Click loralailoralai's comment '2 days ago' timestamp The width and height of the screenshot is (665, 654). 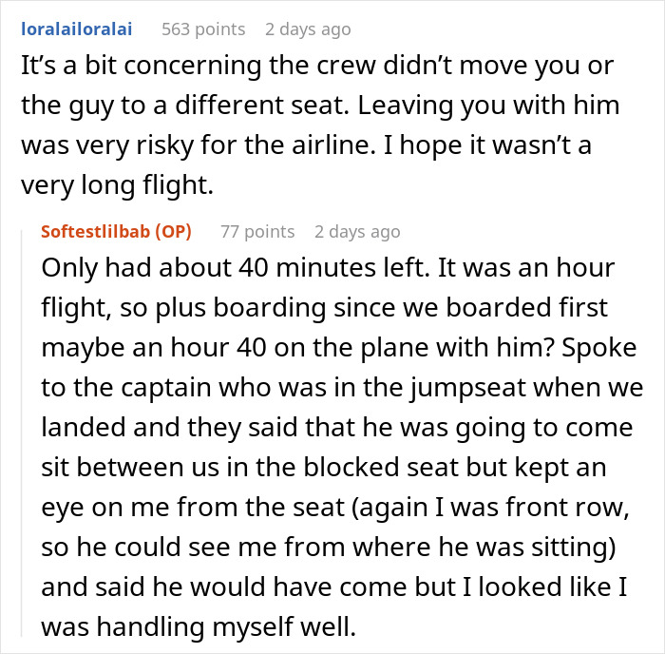(308, 29)
